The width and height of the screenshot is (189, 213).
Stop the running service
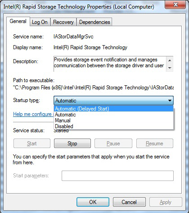click(x=72, y=144)
